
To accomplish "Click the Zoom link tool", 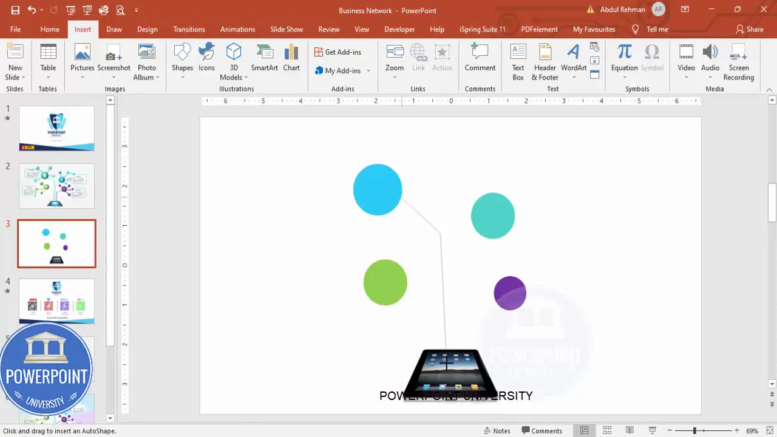I will [395, 63].
